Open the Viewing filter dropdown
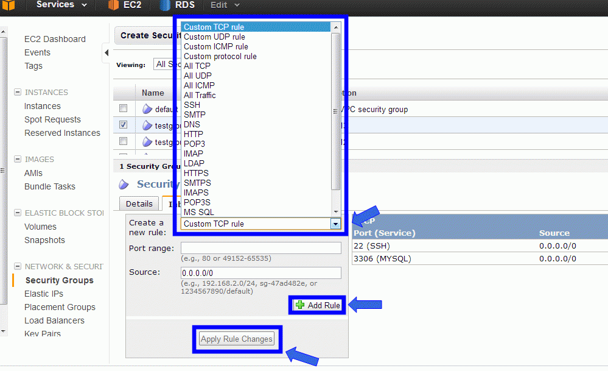The image size is (608, 371). coord(167,65)
